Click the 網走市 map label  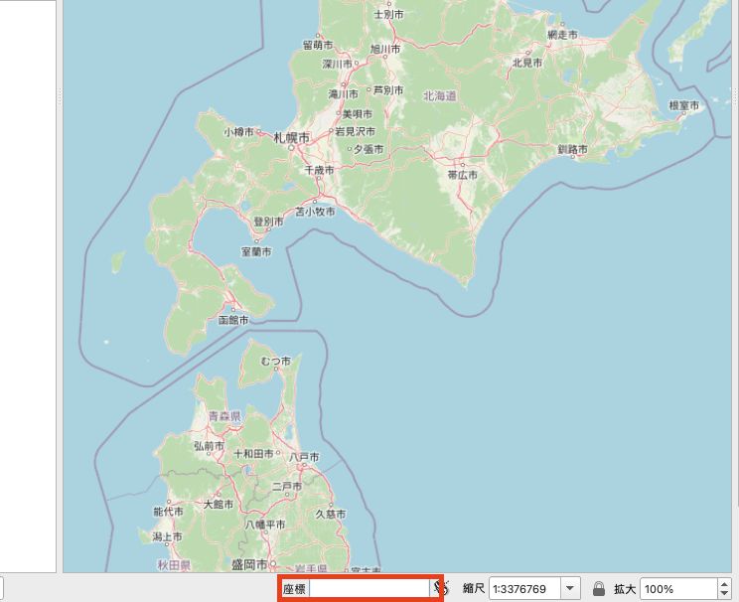click(562, 35)
